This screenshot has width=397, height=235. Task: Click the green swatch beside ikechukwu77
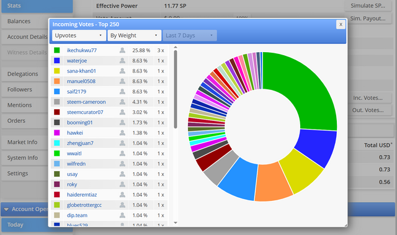coord(57,50)
